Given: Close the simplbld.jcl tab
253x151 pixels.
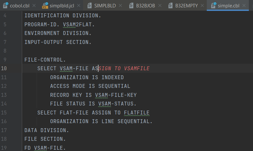Looking at the screenshot, I should point(79,5).
